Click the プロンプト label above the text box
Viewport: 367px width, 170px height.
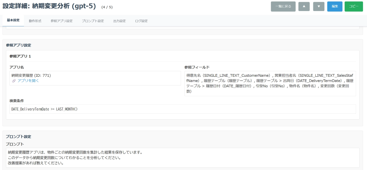tap(15, 144)
